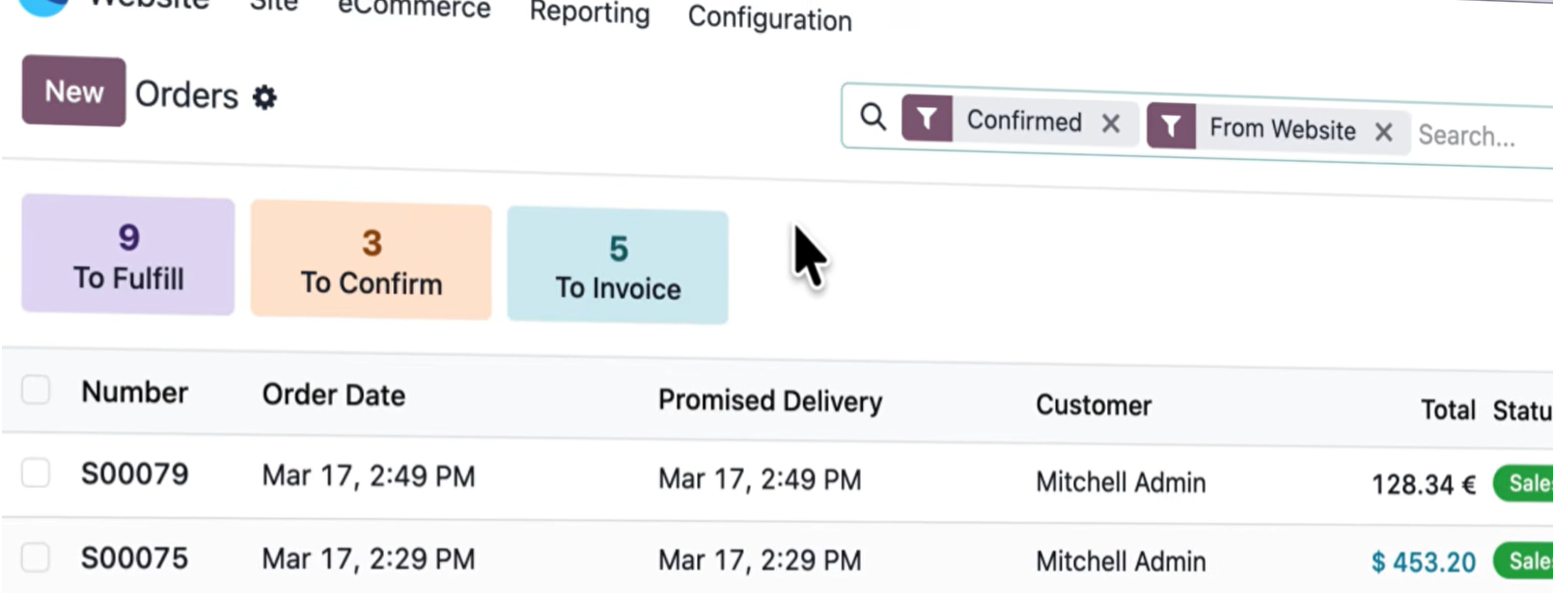Sort by Order Date column header

[334, 395]
